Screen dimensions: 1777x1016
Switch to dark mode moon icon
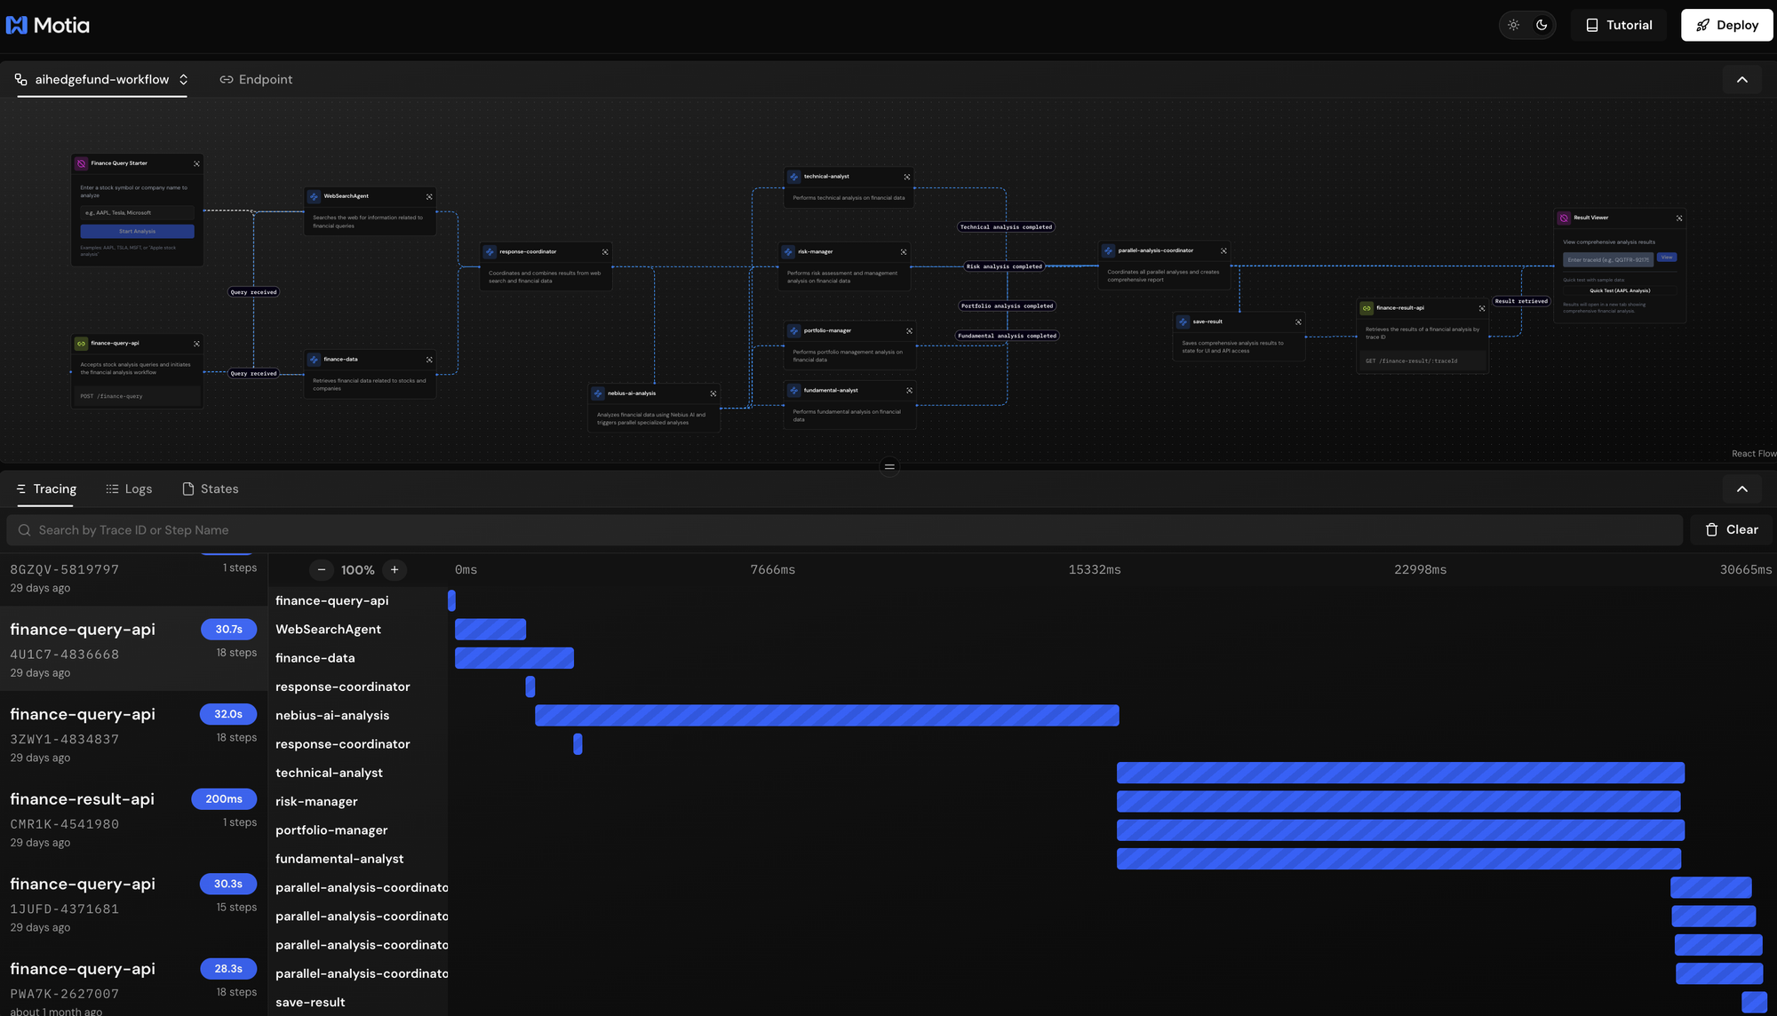[x=1542, y=25]
